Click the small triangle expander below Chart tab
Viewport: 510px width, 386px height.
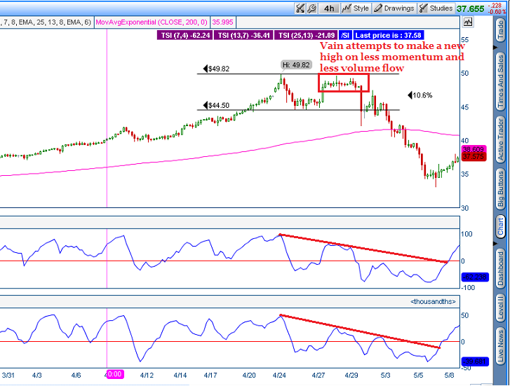click(x=496, y=243)
